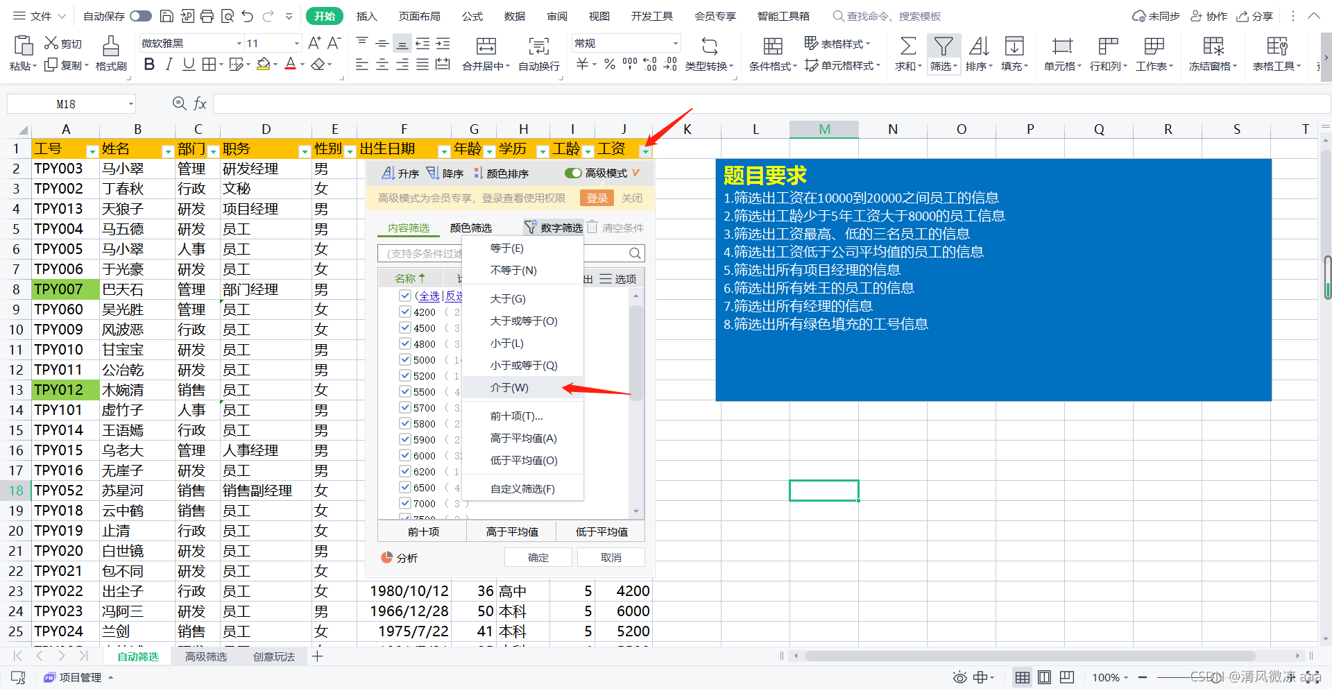
Task: Toggle italic formatting
Action: pos(169,65)
